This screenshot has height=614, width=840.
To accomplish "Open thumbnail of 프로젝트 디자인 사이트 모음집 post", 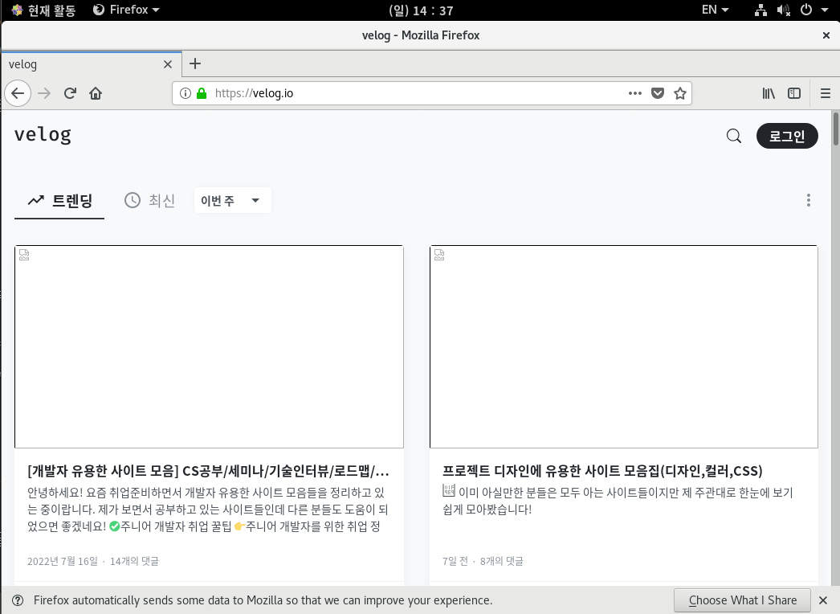I will click(x=623, y=346).
